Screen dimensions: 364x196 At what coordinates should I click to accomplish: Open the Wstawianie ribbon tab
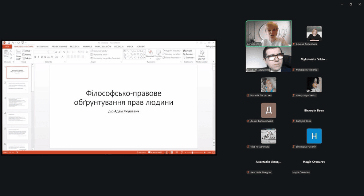42,47
